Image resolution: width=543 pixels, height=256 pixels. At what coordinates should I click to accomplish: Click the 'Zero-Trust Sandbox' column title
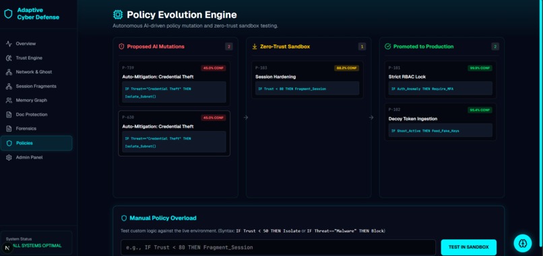coord(285,46)
